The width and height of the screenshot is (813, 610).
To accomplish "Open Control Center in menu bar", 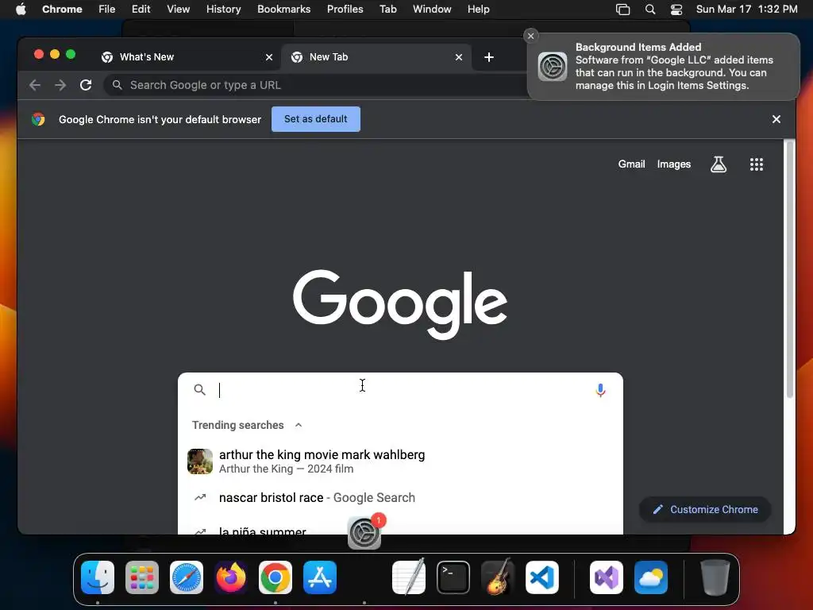I will (x=676, y=9).
